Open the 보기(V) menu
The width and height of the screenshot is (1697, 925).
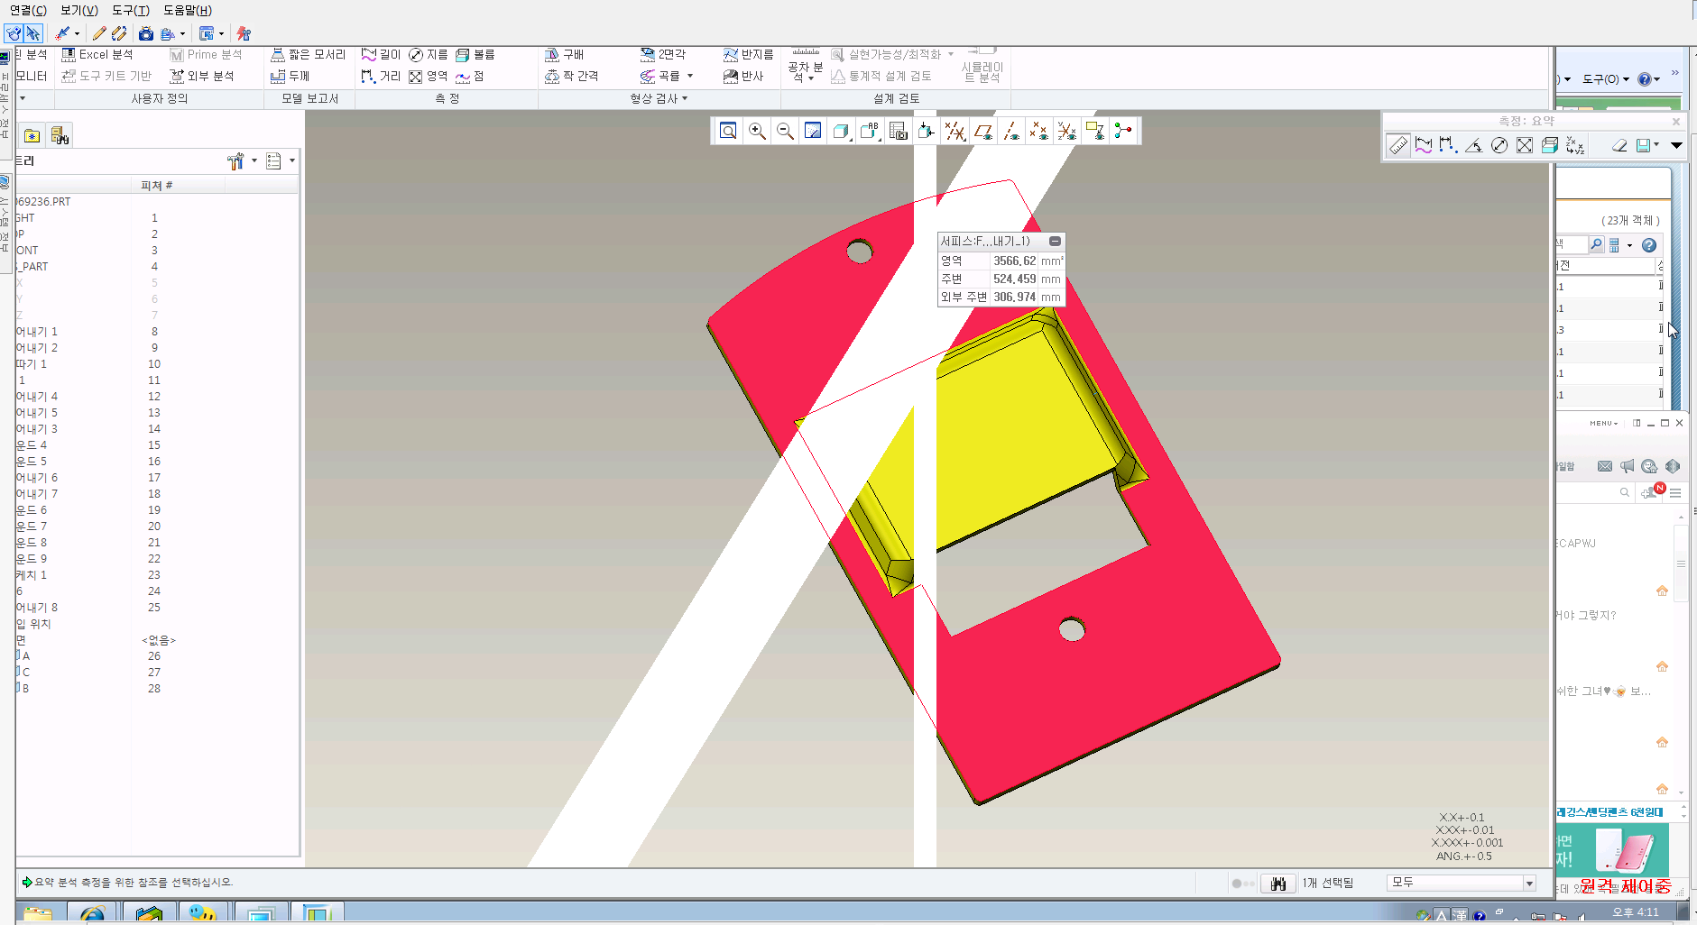click(x=79, y=11)
